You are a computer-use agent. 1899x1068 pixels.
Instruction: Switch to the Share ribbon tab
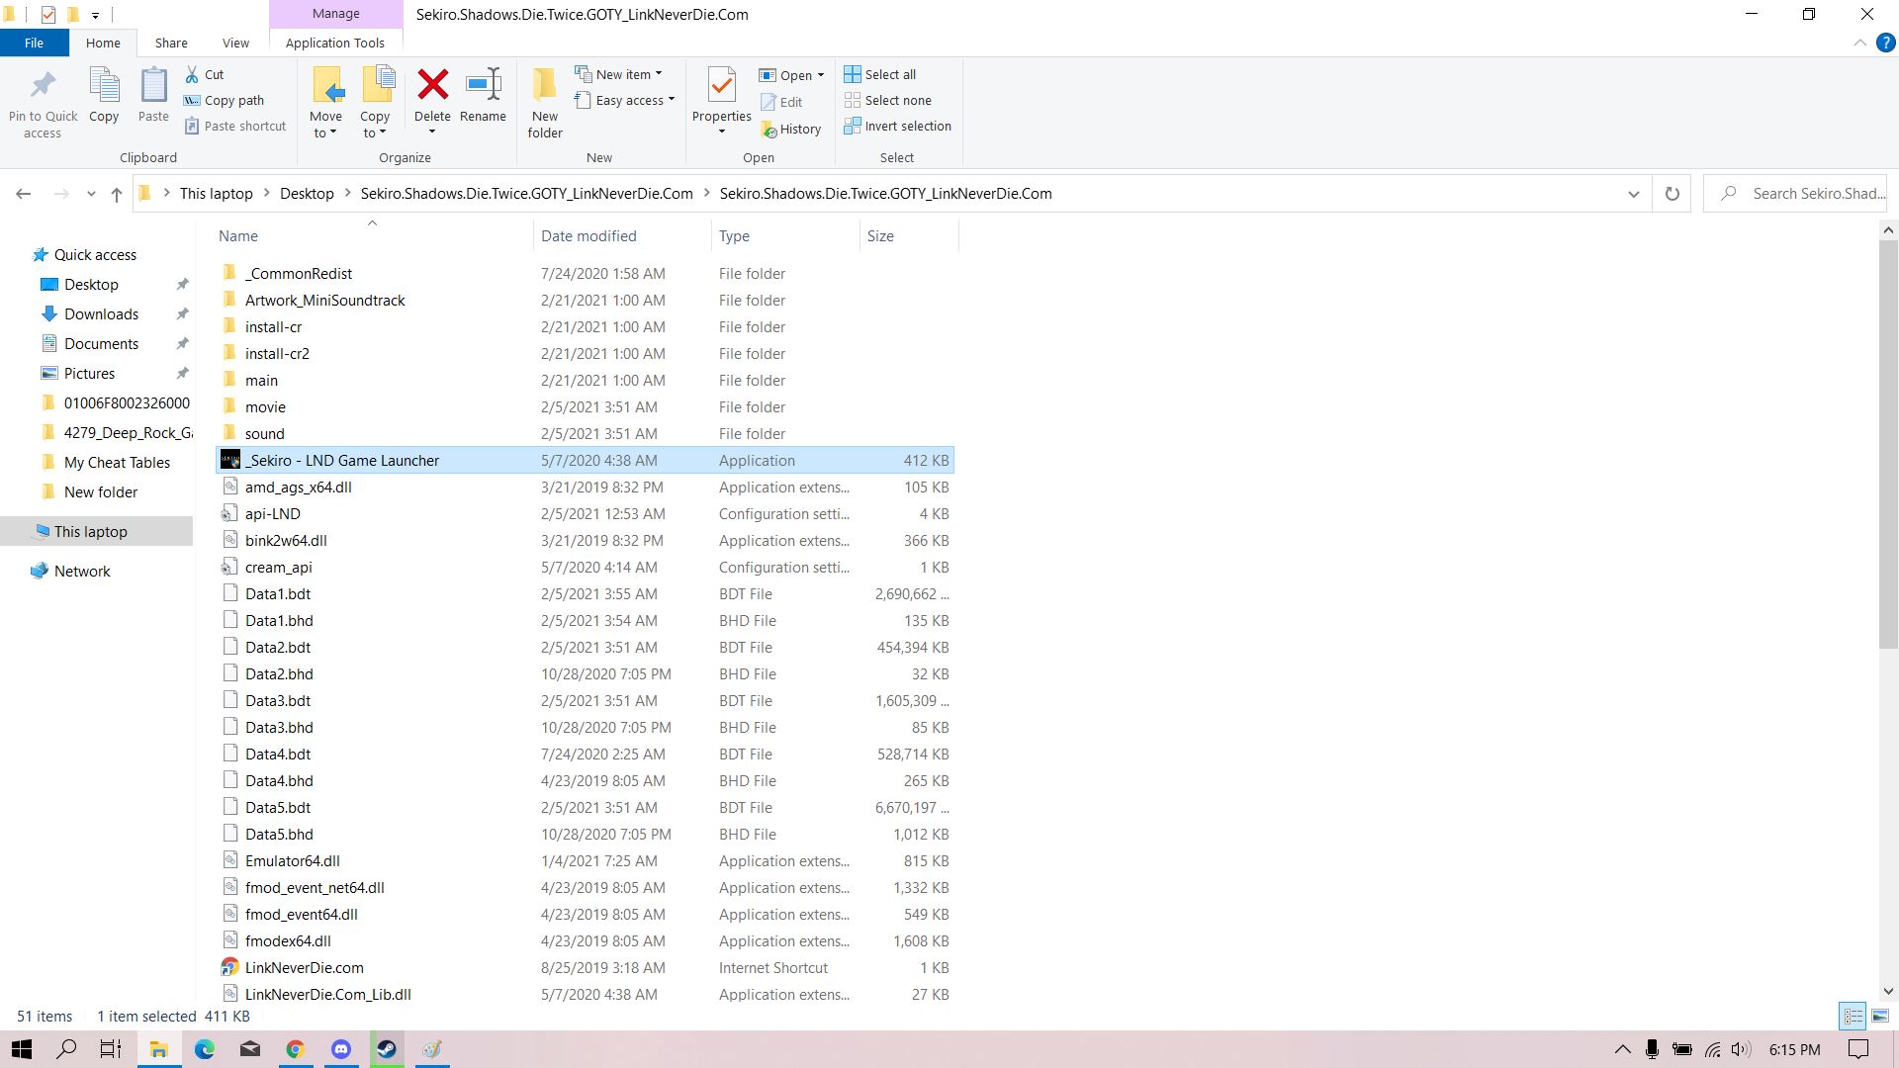click(x=171, y=43)
